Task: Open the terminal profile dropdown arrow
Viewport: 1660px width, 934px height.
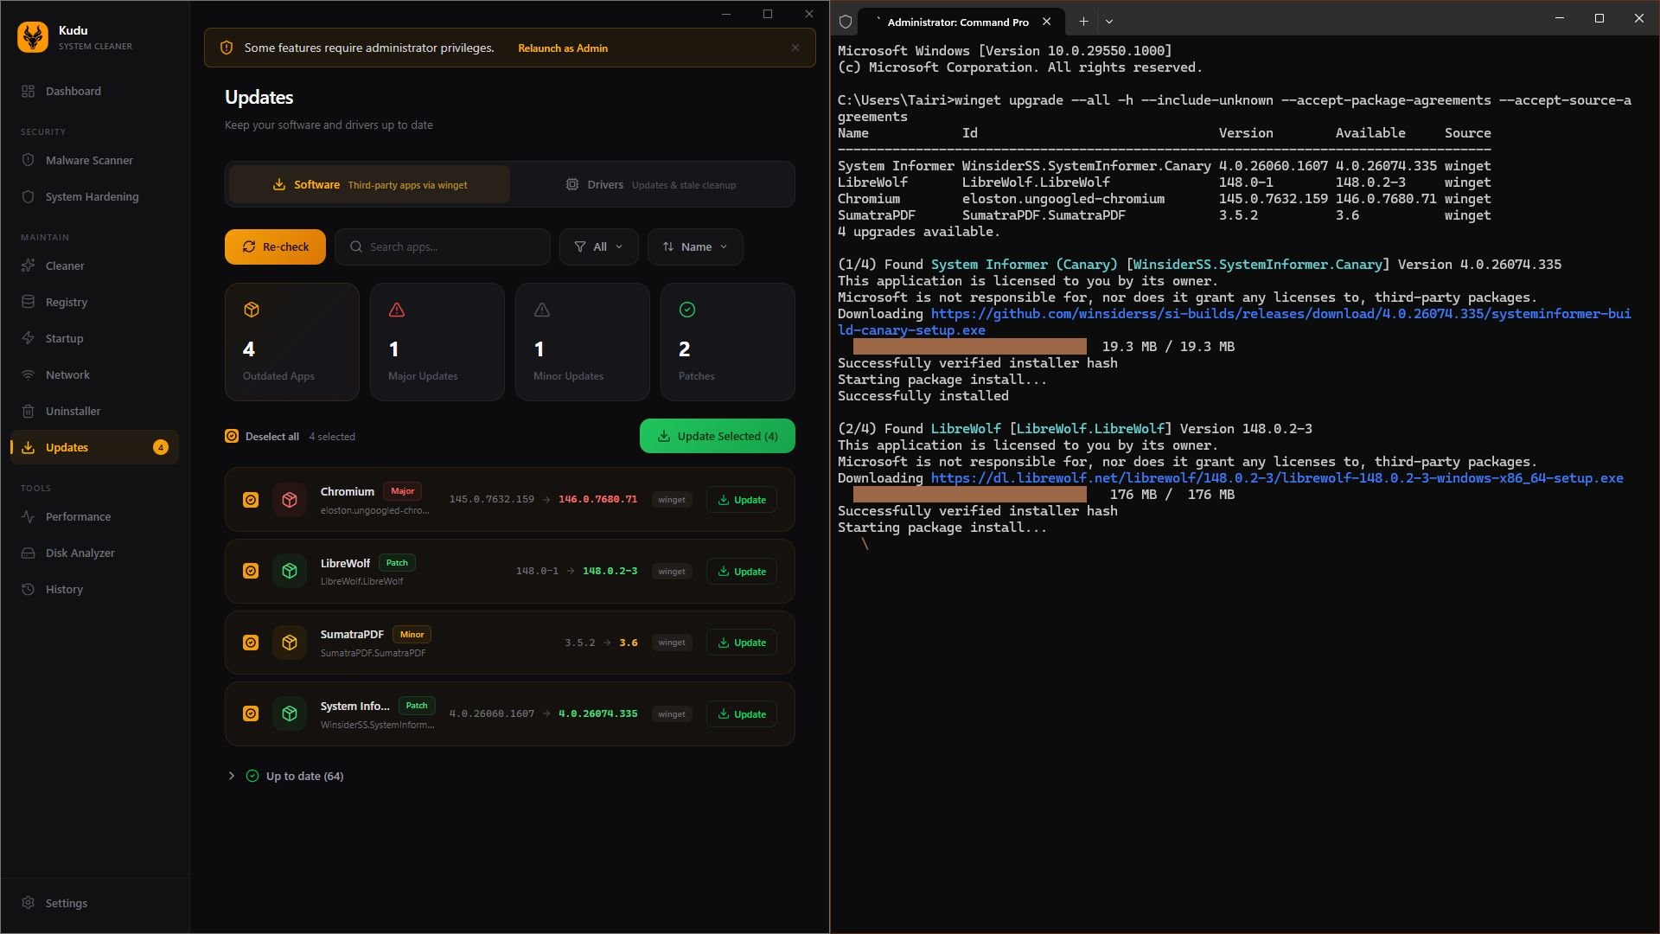Action: point(1109,22)
